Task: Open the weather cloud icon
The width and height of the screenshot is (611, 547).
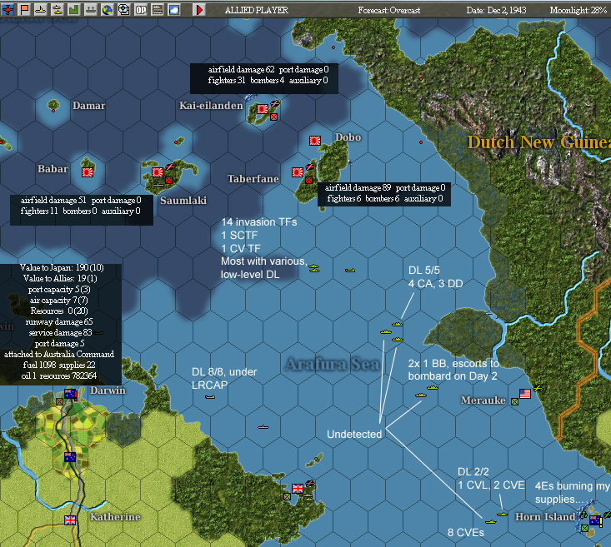Action: tap(173, 9)
